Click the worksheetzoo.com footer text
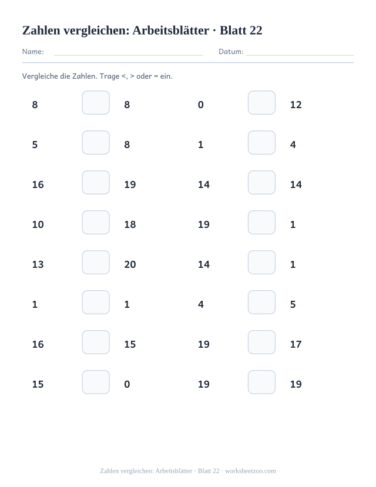 pyautogui.click(x=250, y=471)
